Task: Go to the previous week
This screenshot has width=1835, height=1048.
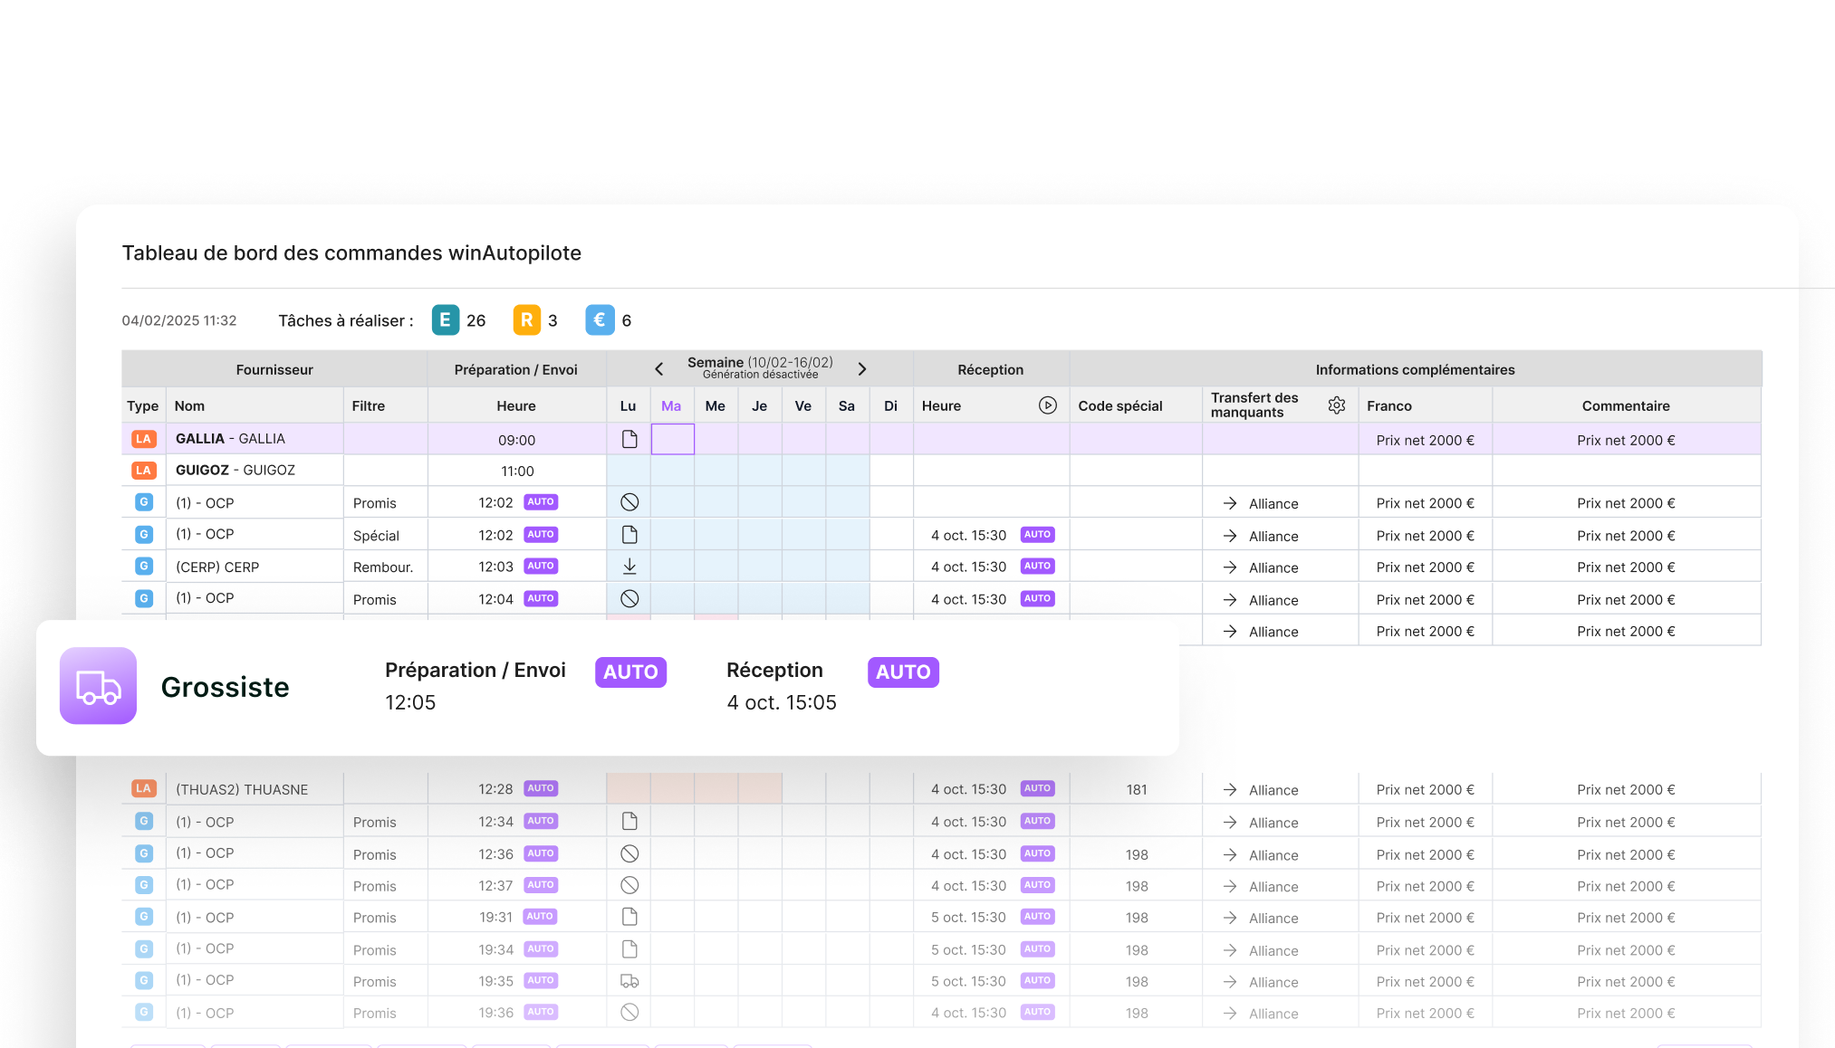Action: 659,369
